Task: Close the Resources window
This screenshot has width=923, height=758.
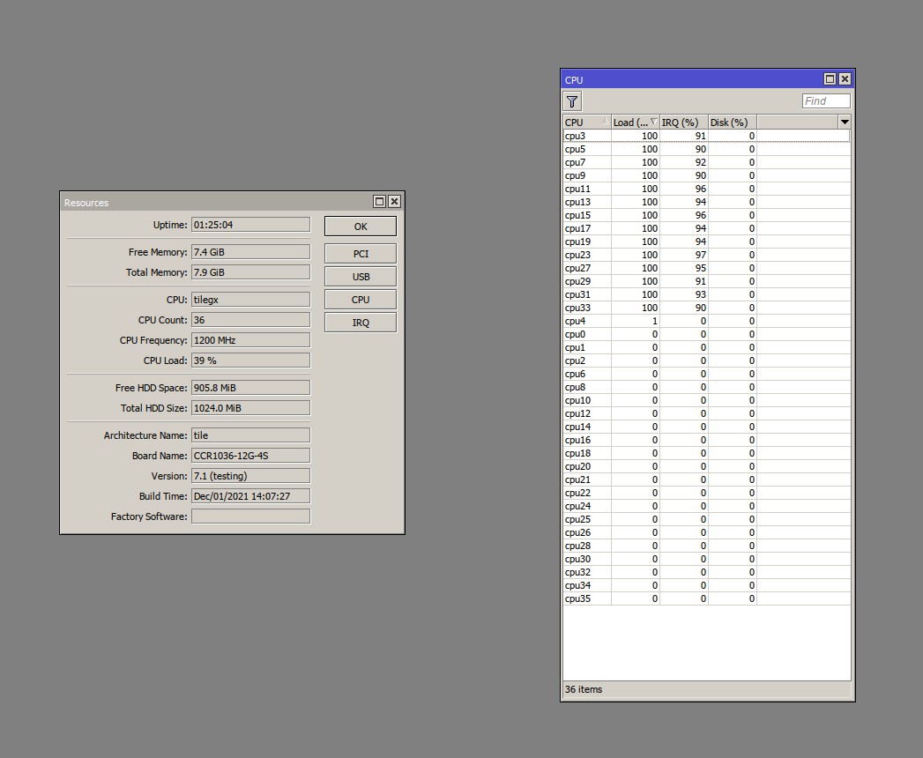Action: [394, 201]
